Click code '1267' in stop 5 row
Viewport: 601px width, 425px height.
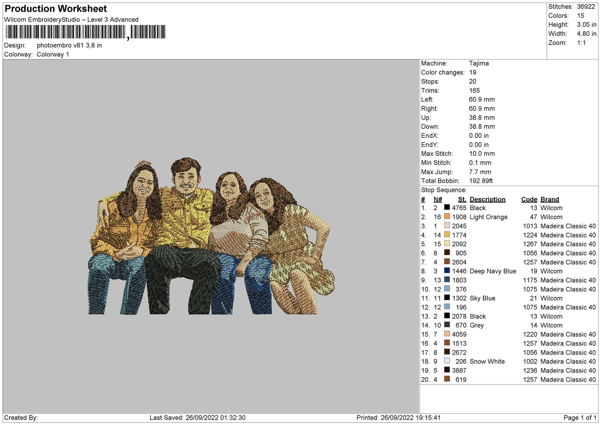(530, 244)
